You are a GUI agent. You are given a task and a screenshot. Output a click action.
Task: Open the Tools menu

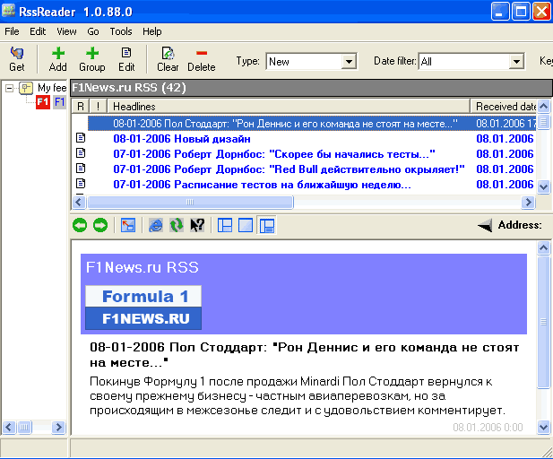(x=121, y=31)
